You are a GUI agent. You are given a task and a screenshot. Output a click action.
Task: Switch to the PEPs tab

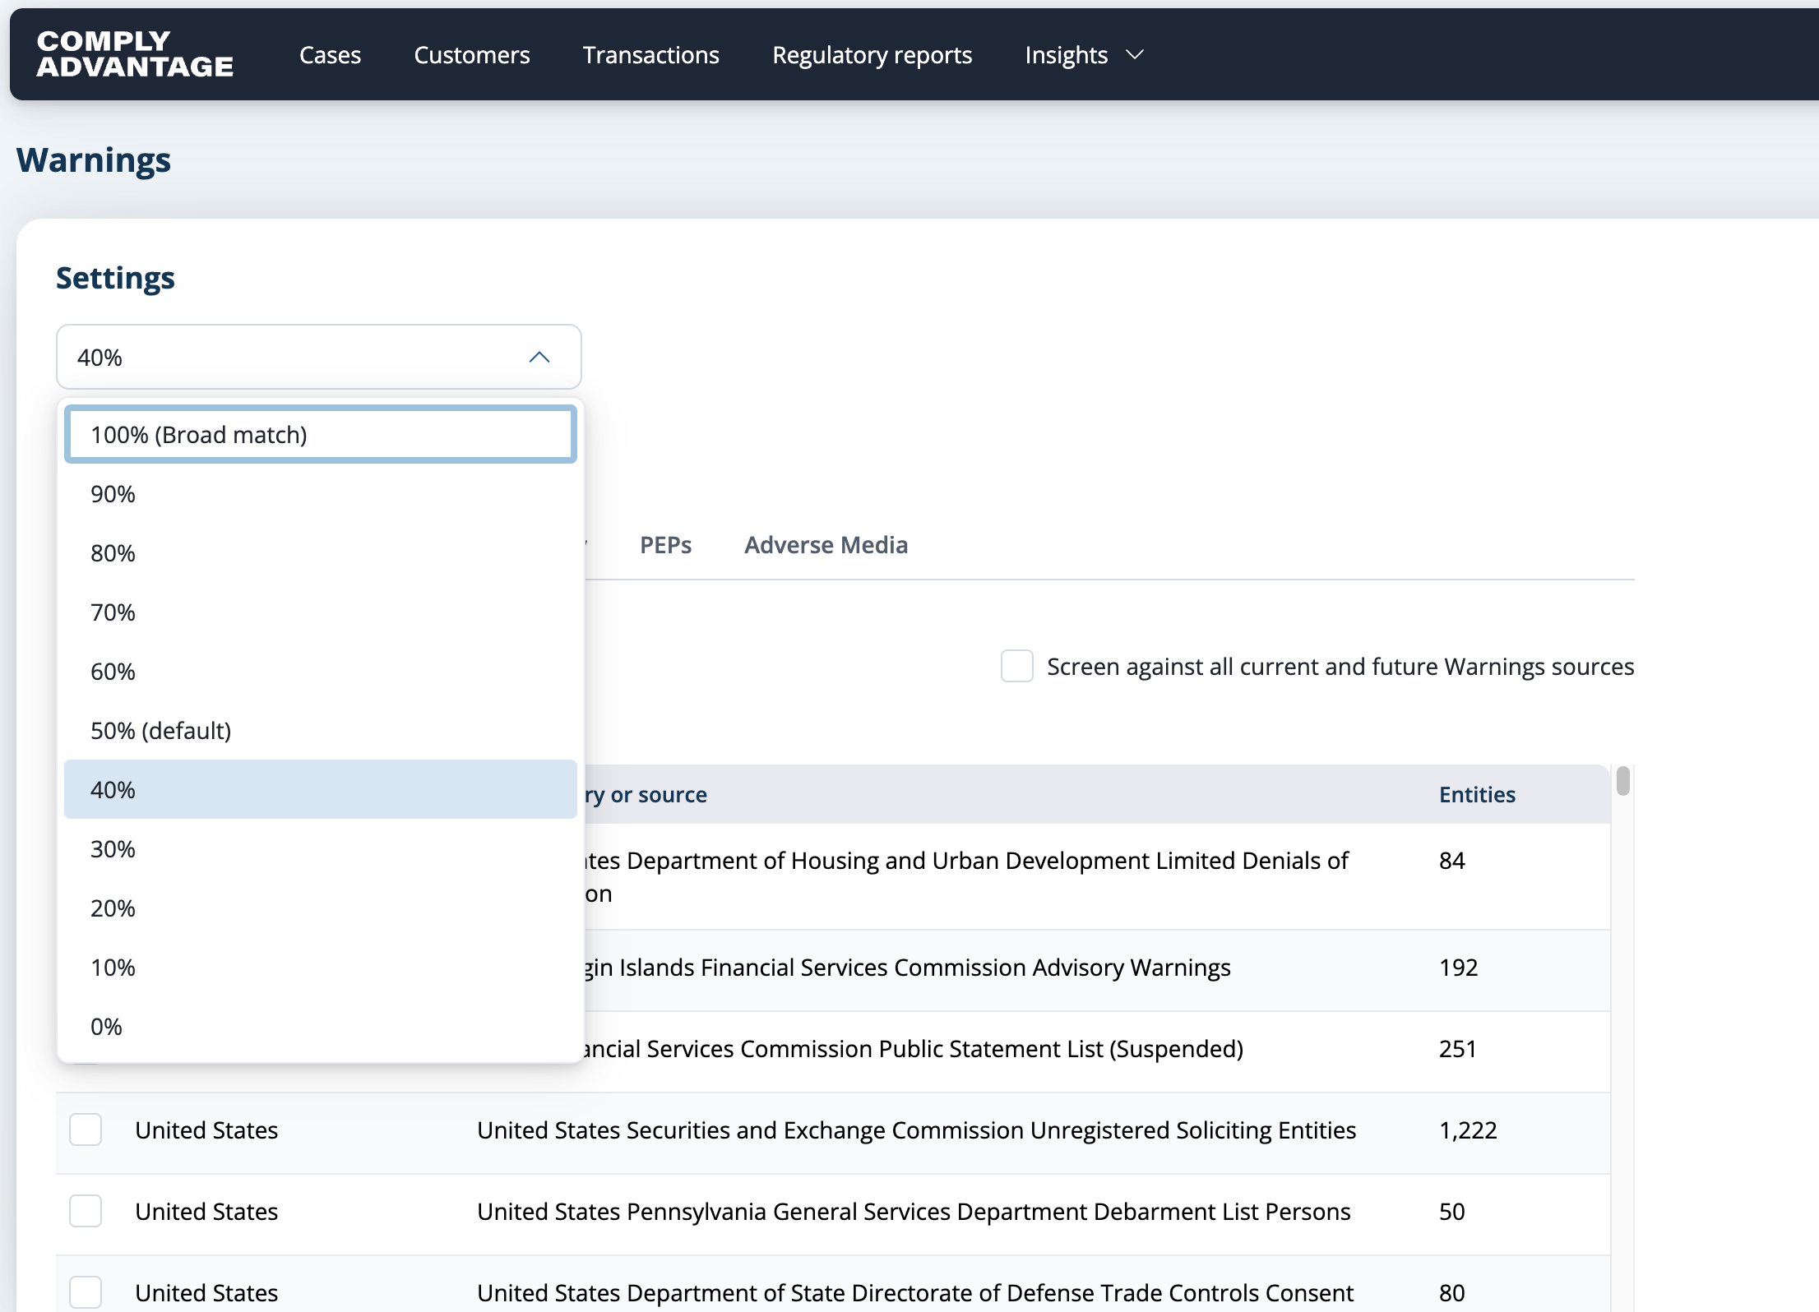tap(666, 545)
